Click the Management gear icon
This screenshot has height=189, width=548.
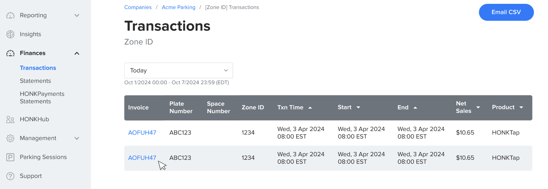pyautogui.click(x=10, y=138)
